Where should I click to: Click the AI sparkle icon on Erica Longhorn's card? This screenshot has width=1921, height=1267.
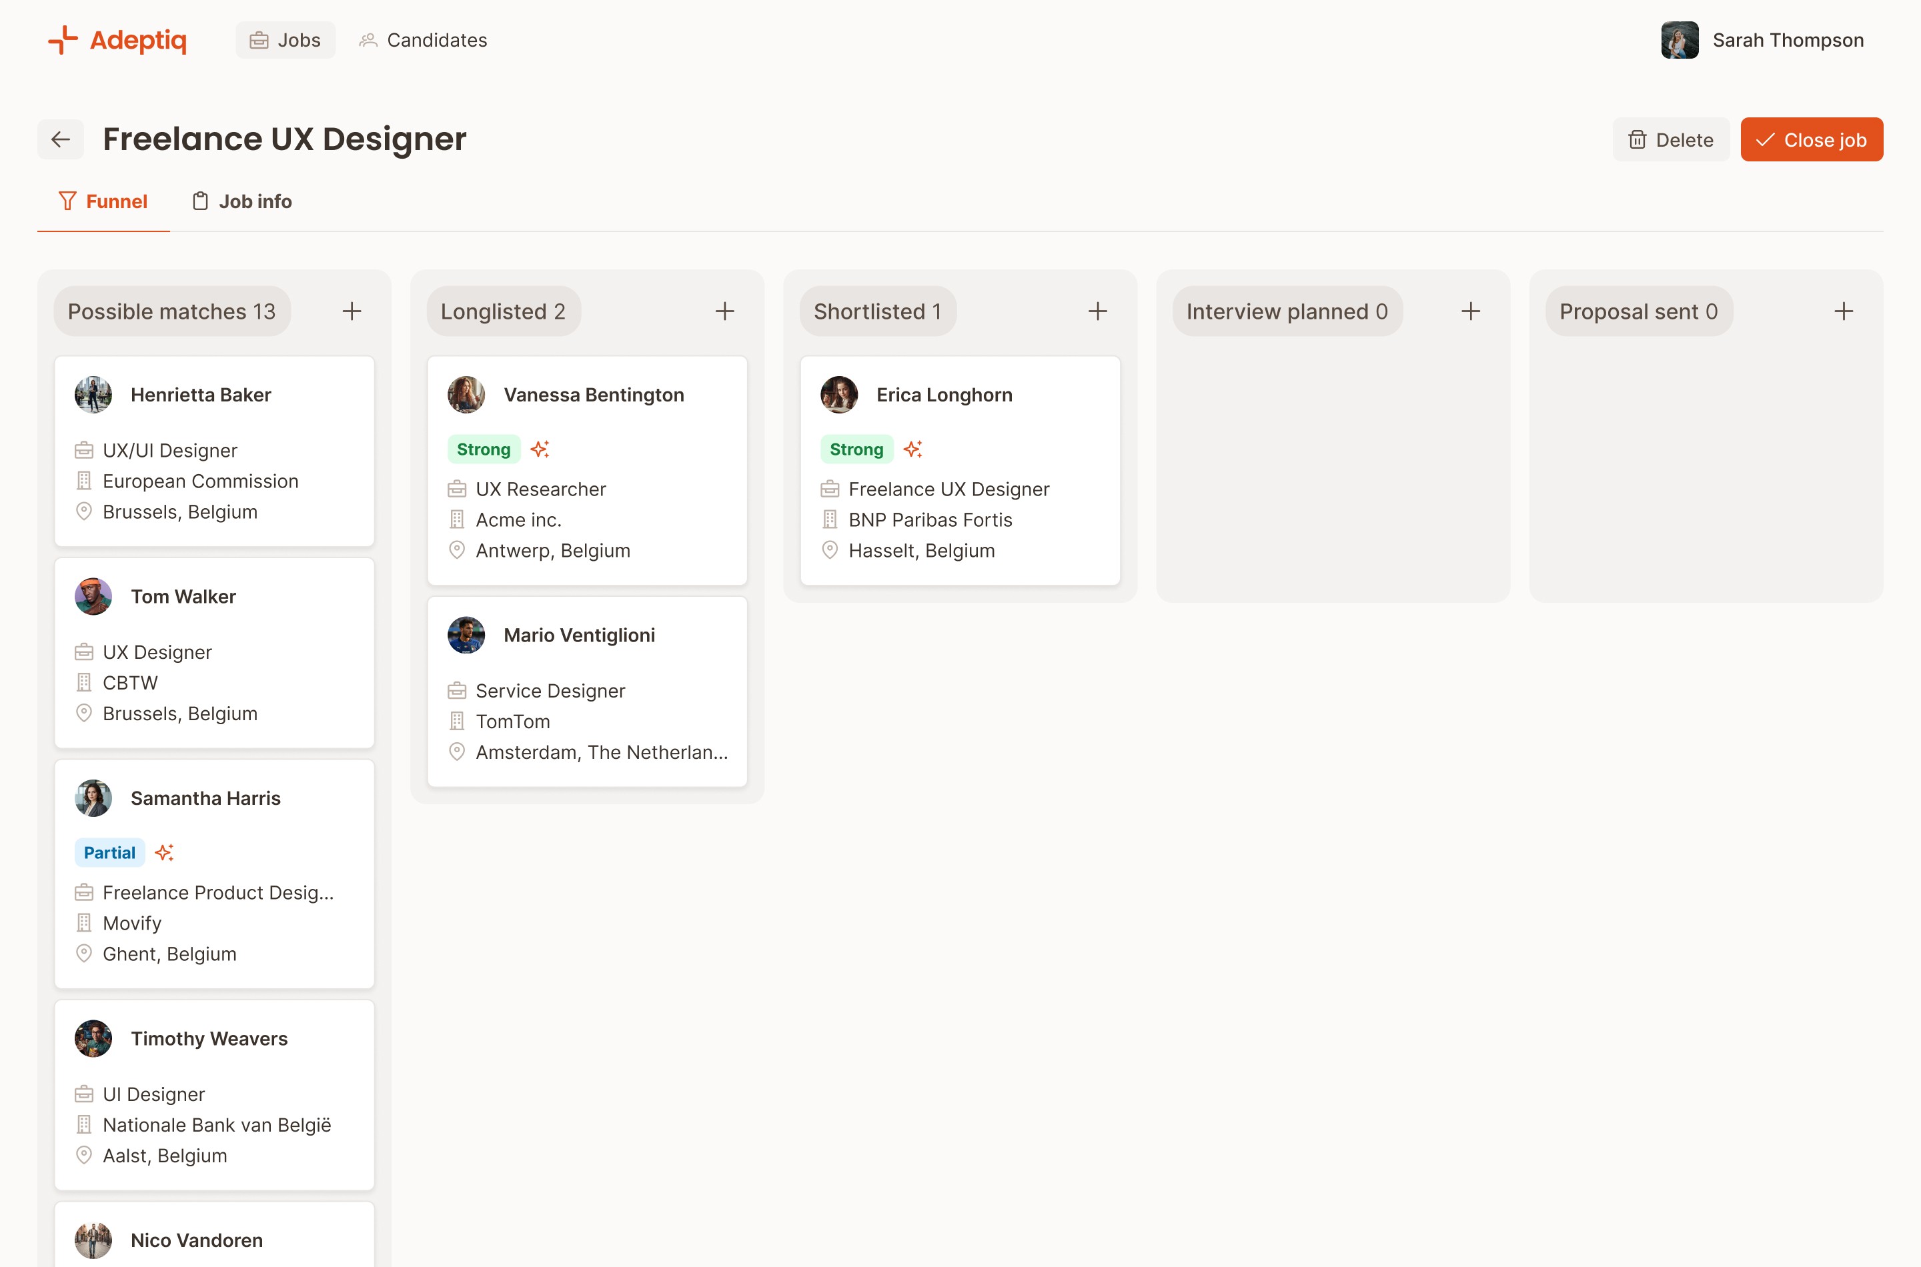coord(913,449)
